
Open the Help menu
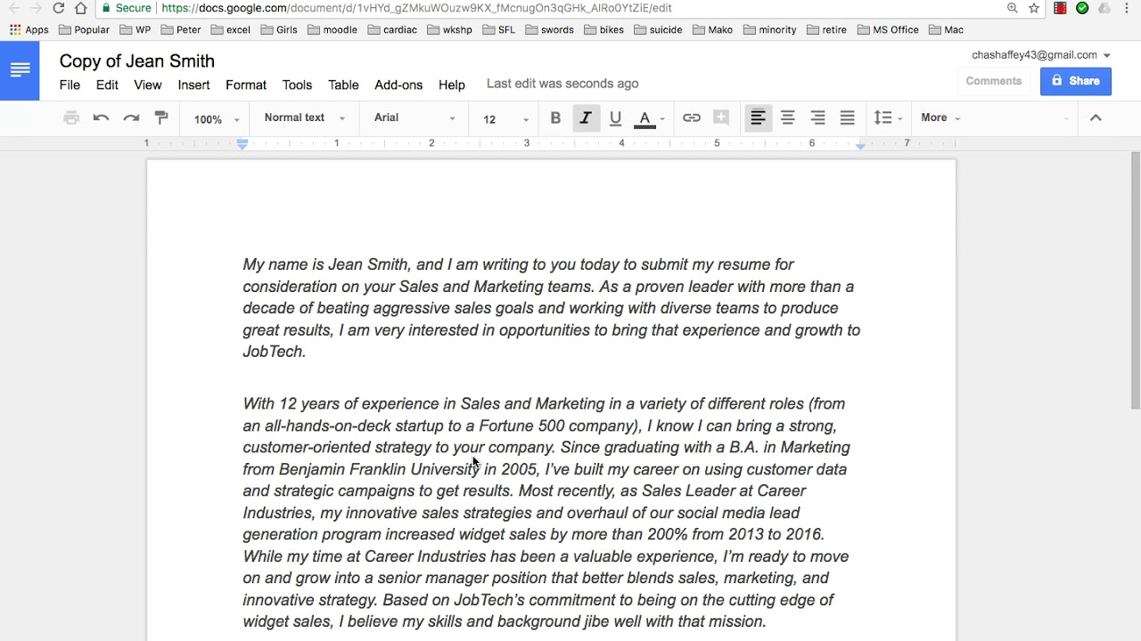coord(452,85)
